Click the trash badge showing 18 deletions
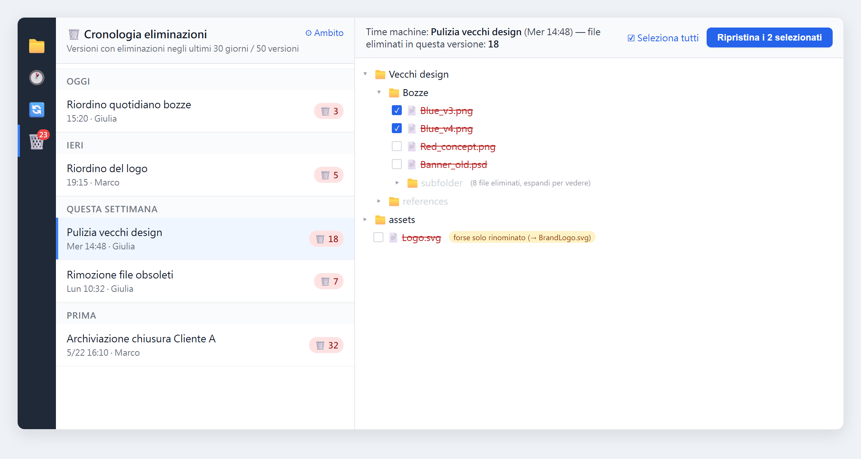The width and height of the screenshot is (861, 459). pos(326,239)
